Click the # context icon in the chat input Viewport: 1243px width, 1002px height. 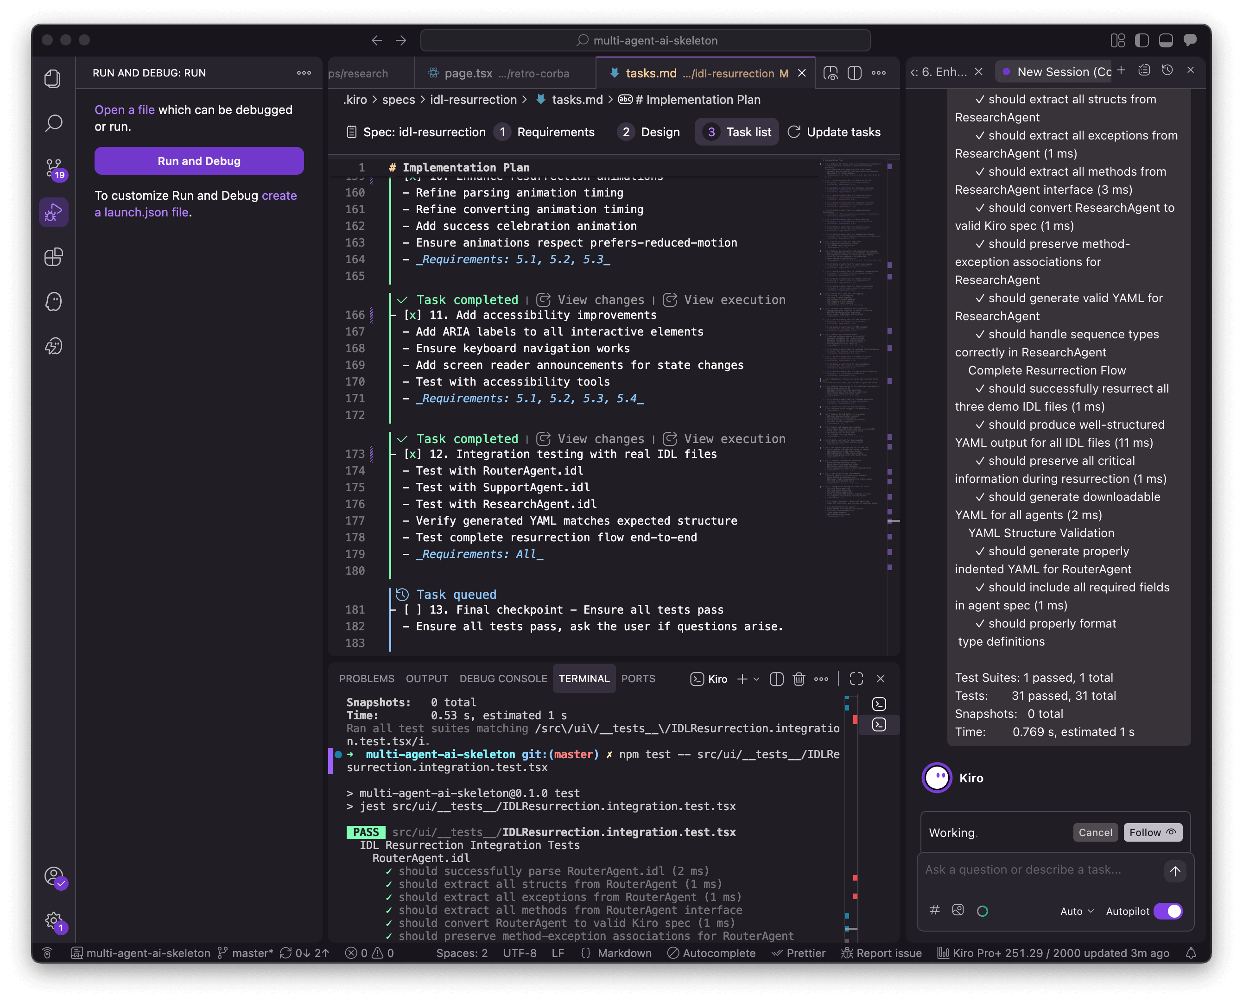935,910
